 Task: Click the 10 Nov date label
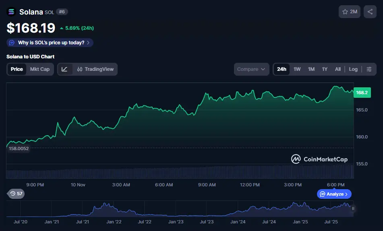(x=78, y=185)
